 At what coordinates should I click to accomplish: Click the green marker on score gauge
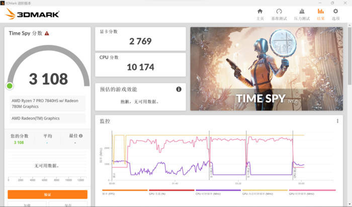(x=10, y=86)
